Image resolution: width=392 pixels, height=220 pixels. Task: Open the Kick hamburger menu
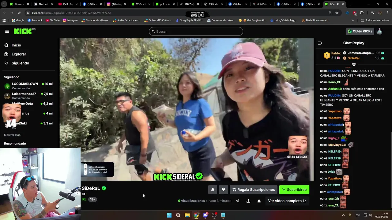point(7,31)
